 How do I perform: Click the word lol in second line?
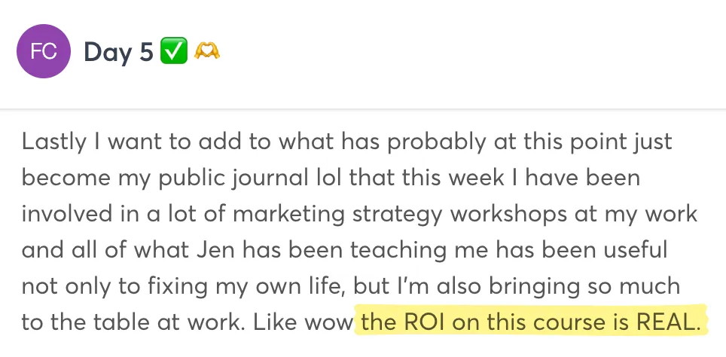(x=329, y=178)
